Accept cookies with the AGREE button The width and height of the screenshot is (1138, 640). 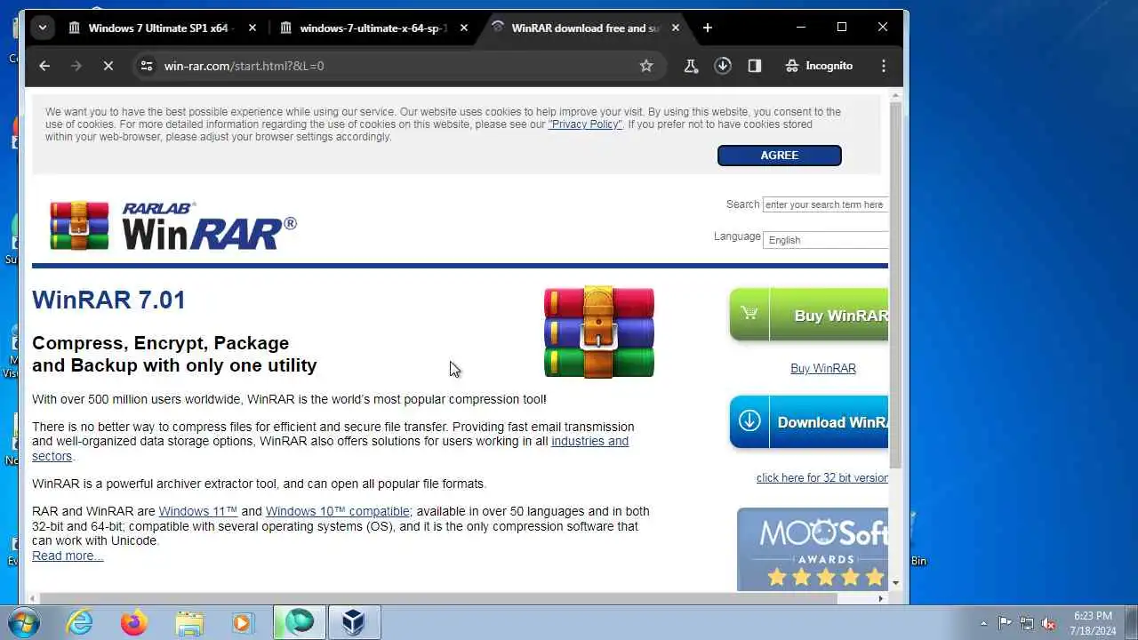click(780, 156)
